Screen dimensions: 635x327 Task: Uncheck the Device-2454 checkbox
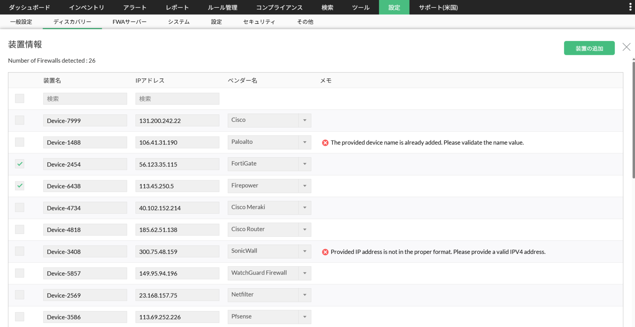(19, 164)
